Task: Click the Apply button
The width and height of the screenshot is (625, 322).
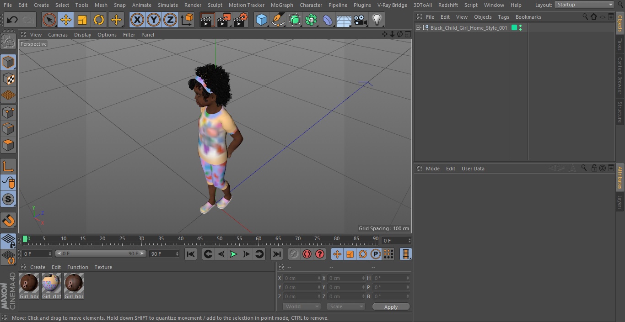Action: pos(391,307)
